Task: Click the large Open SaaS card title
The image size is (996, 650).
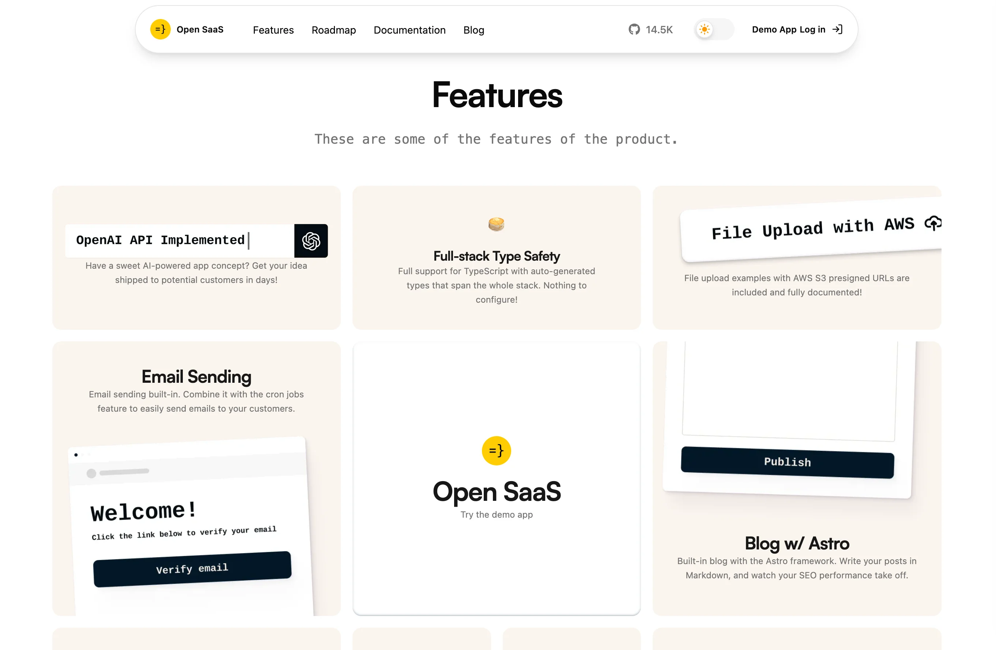Action: tap(496, 491)
